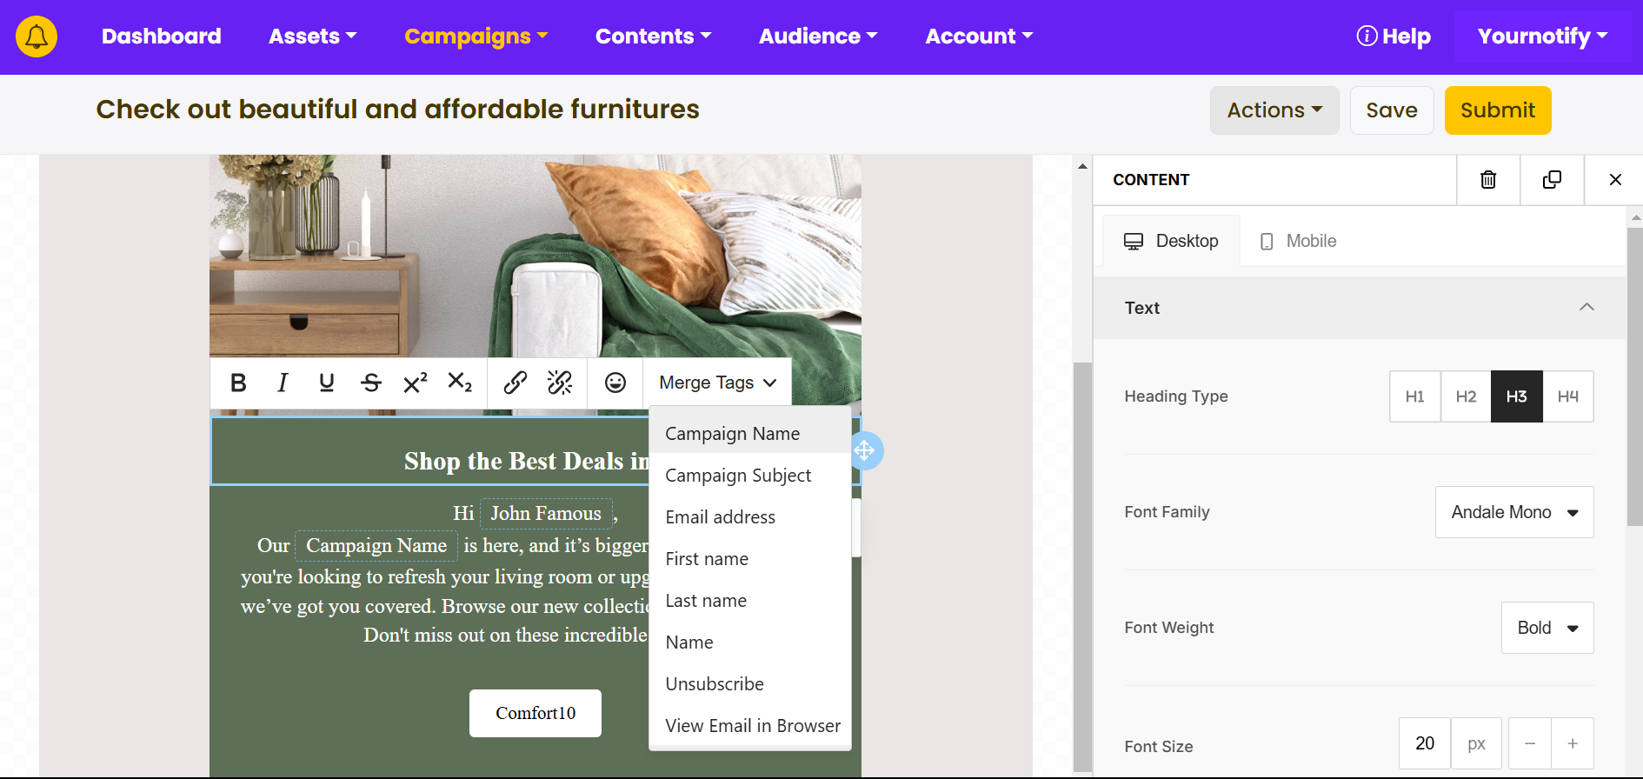1643x779 pixels.
Task: Apply italic formatting to text
Action: pyautogui.click(x=283, y=383)
